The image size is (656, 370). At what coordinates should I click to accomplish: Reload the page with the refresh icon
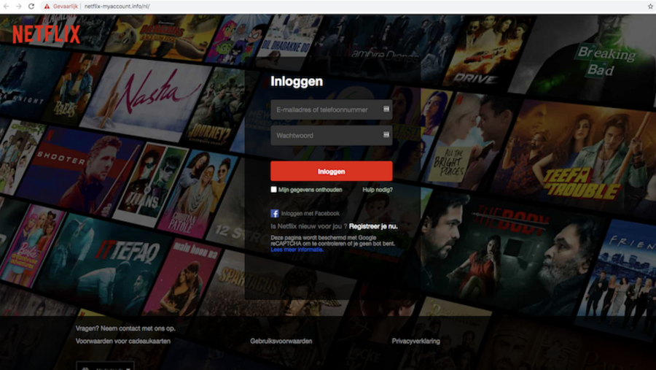[x=31, y=7]
